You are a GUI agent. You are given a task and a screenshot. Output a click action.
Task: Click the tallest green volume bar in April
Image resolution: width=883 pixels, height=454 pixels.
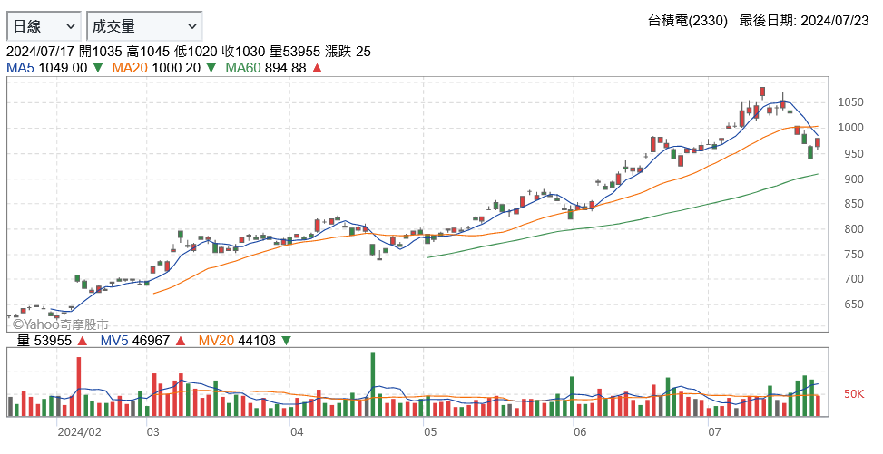click(373, 384)
